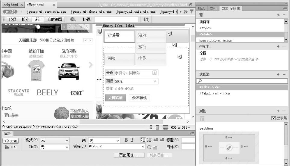This screenshot has height=166, width=290.
Task: Open the 类 class dropdown
Action: click(104, 140)
